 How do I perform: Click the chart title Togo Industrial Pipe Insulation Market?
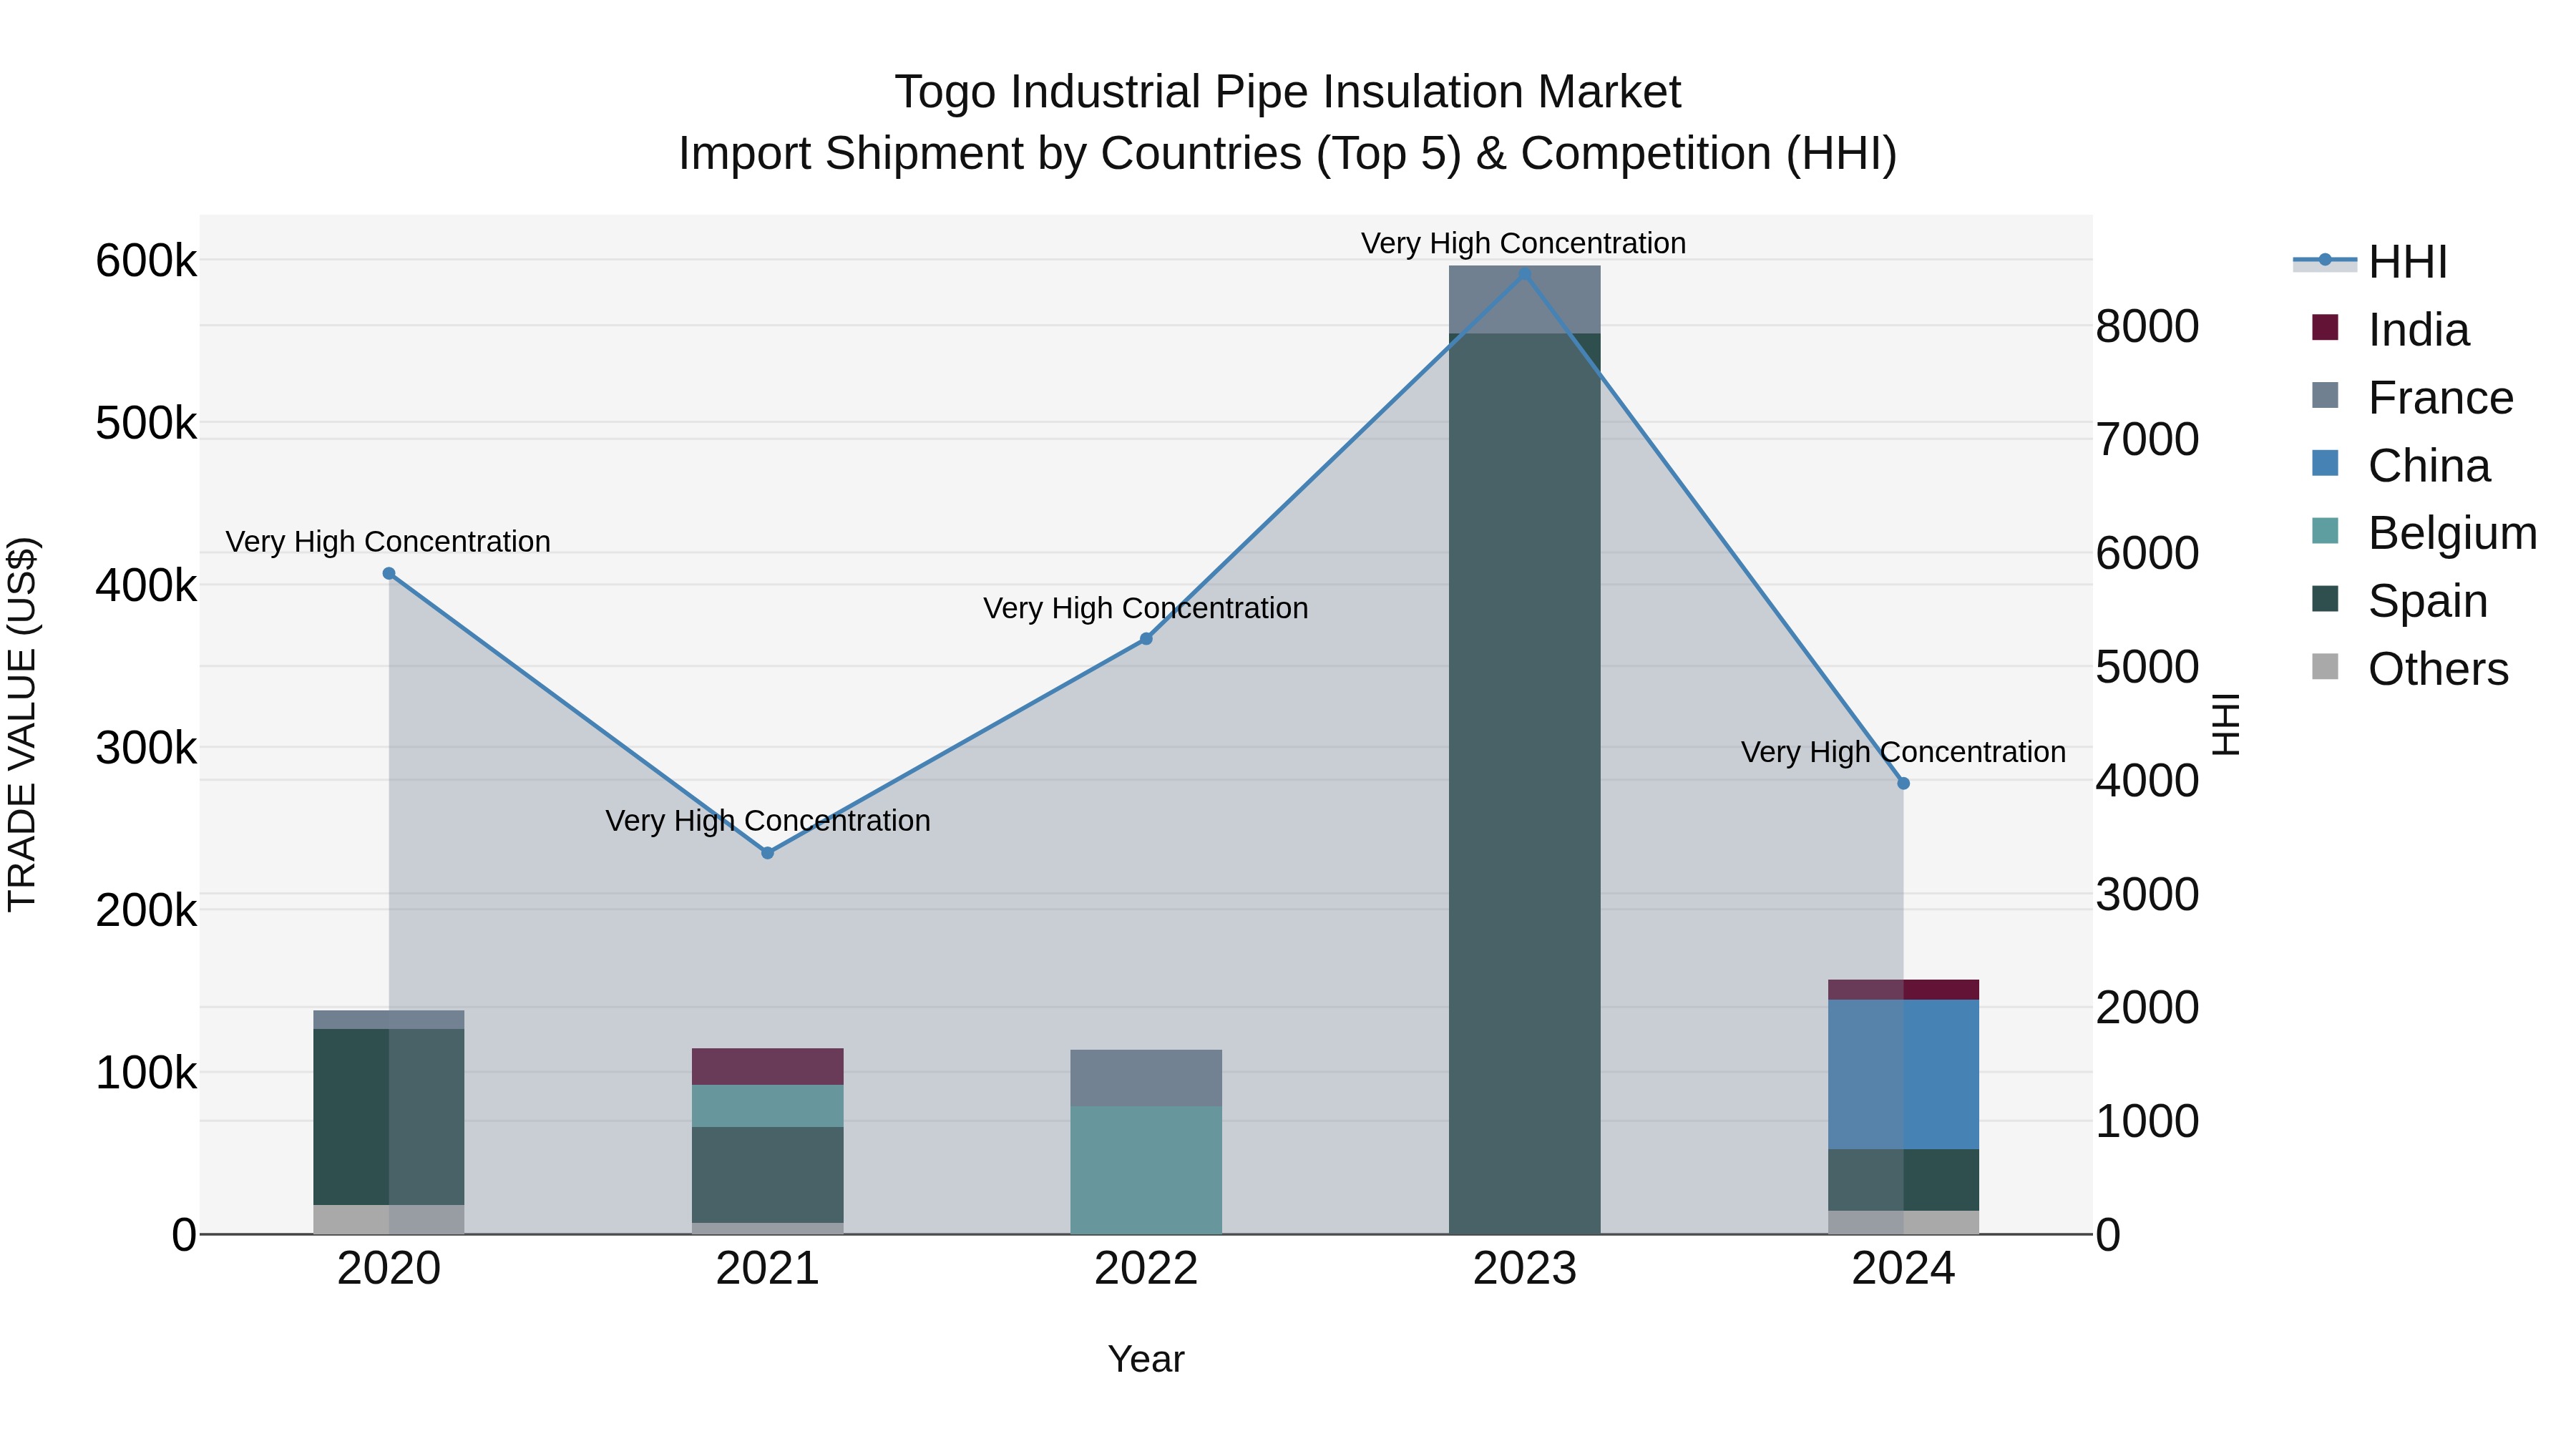point(1288,92)
